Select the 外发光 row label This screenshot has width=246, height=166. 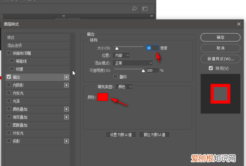click(18, 133)
